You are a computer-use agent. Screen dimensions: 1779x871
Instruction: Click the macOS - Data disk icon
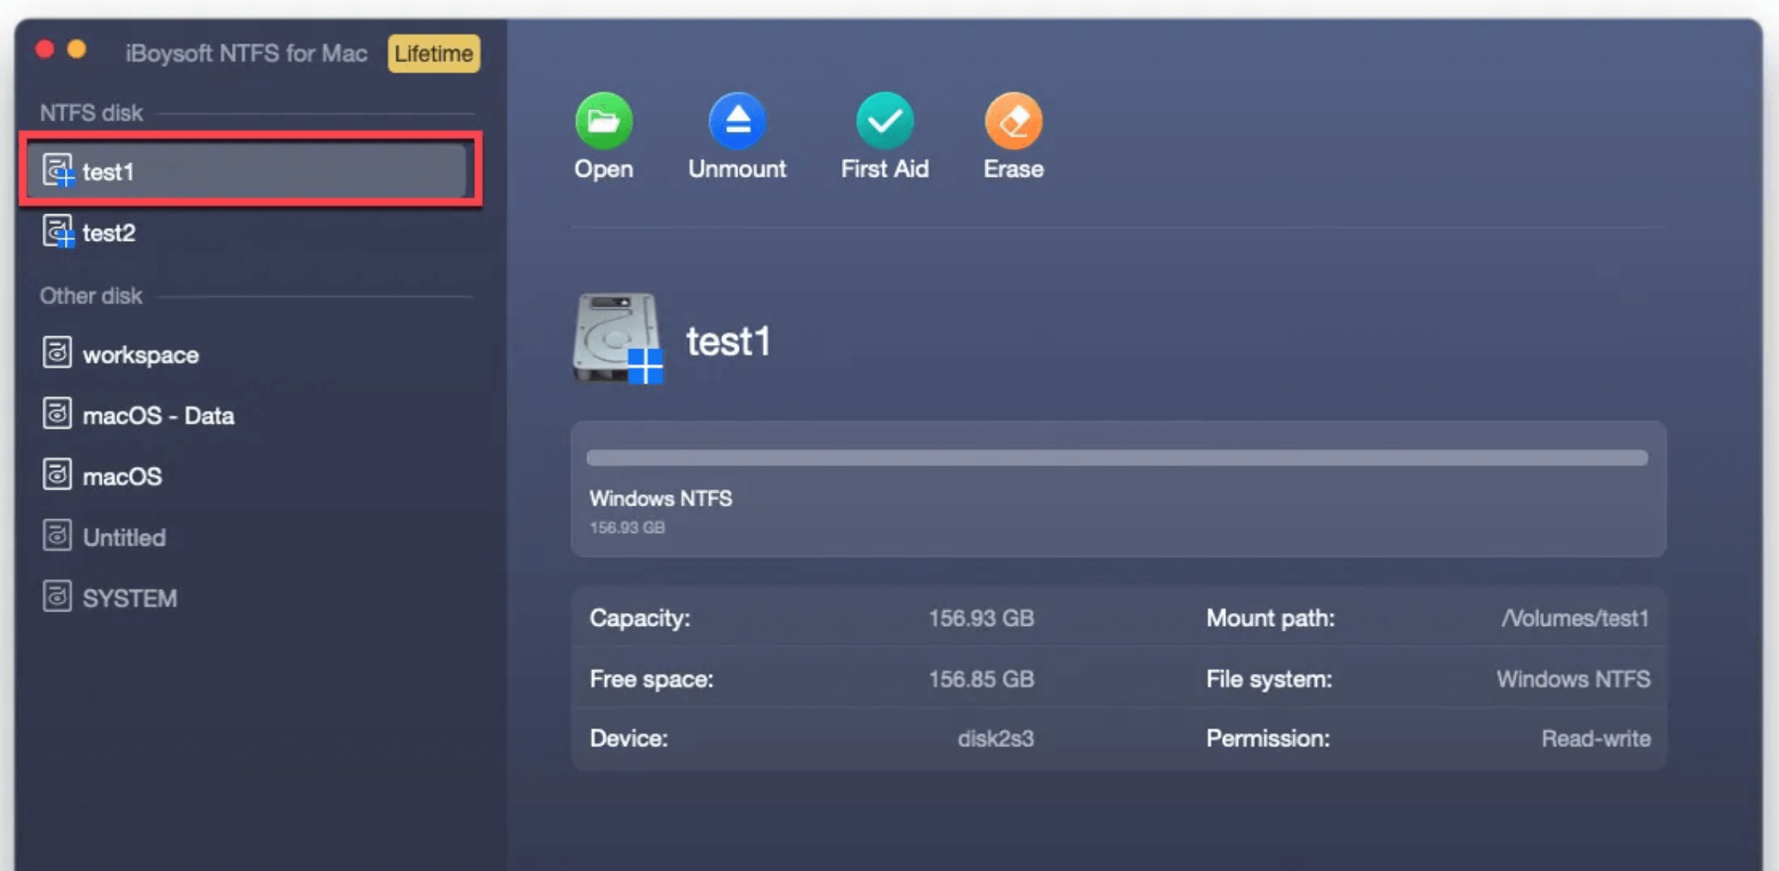56,415
